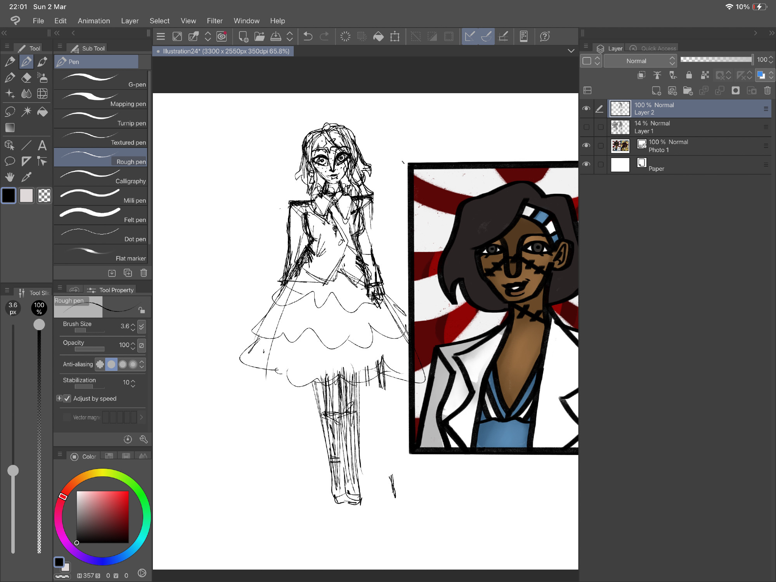Click the Stabilization stepper arrows
The width and height of the screenshot is (776, 582).
(133, 383)
